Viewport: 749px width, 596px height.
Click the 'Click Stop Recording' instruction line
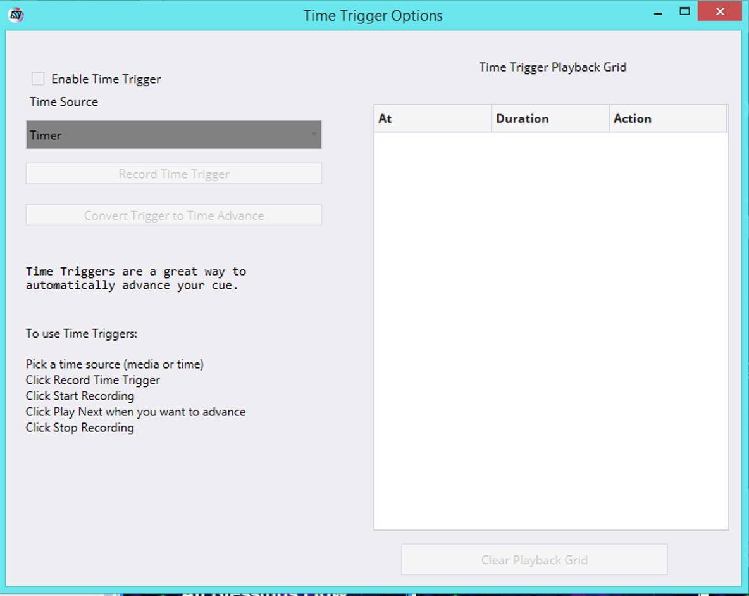click(x=80, y=428)
